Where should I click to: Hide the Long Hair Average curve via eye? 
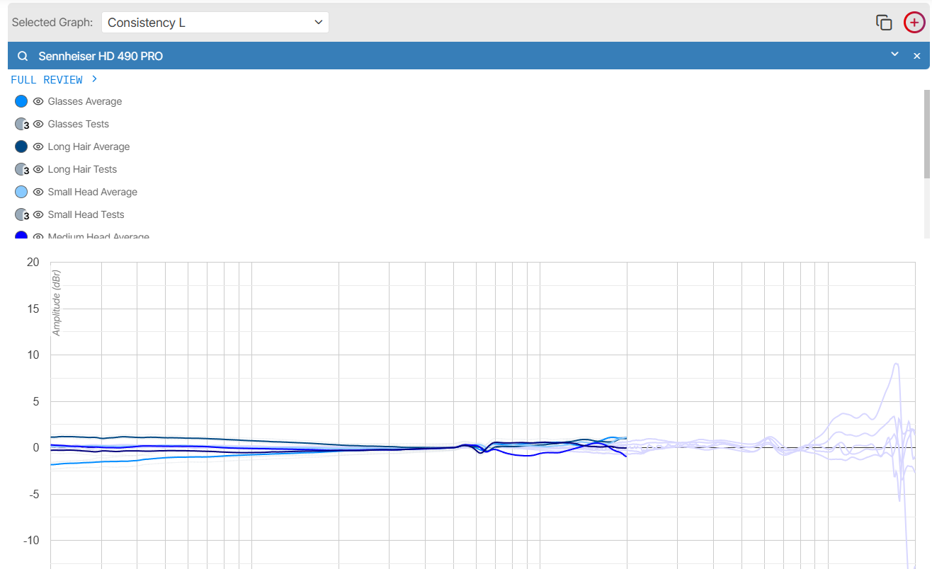click(x=38, y=146)
